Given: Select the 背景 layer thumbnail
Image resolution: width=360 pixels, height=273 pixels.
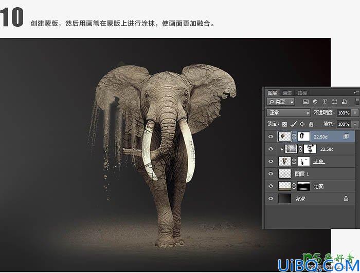Looking at the screenshot, I should [x=285, y=199].
